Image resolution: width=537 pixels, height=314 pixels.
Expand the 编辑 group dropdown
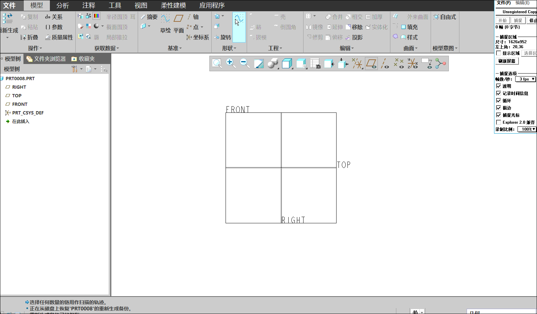(347, 48)
